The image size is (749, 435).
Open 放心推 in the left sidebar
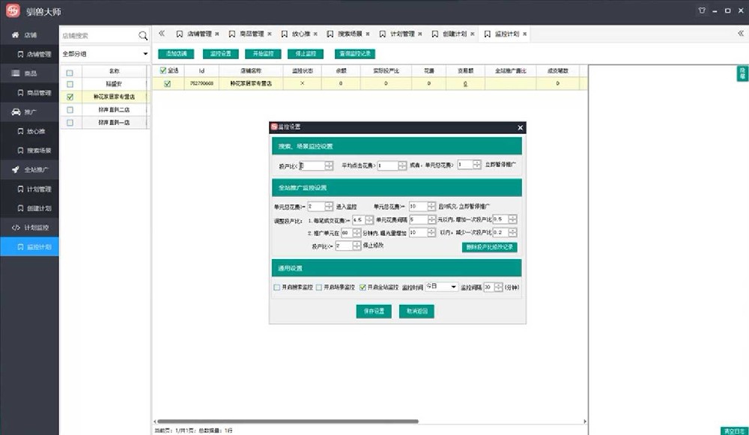[31, 131]
